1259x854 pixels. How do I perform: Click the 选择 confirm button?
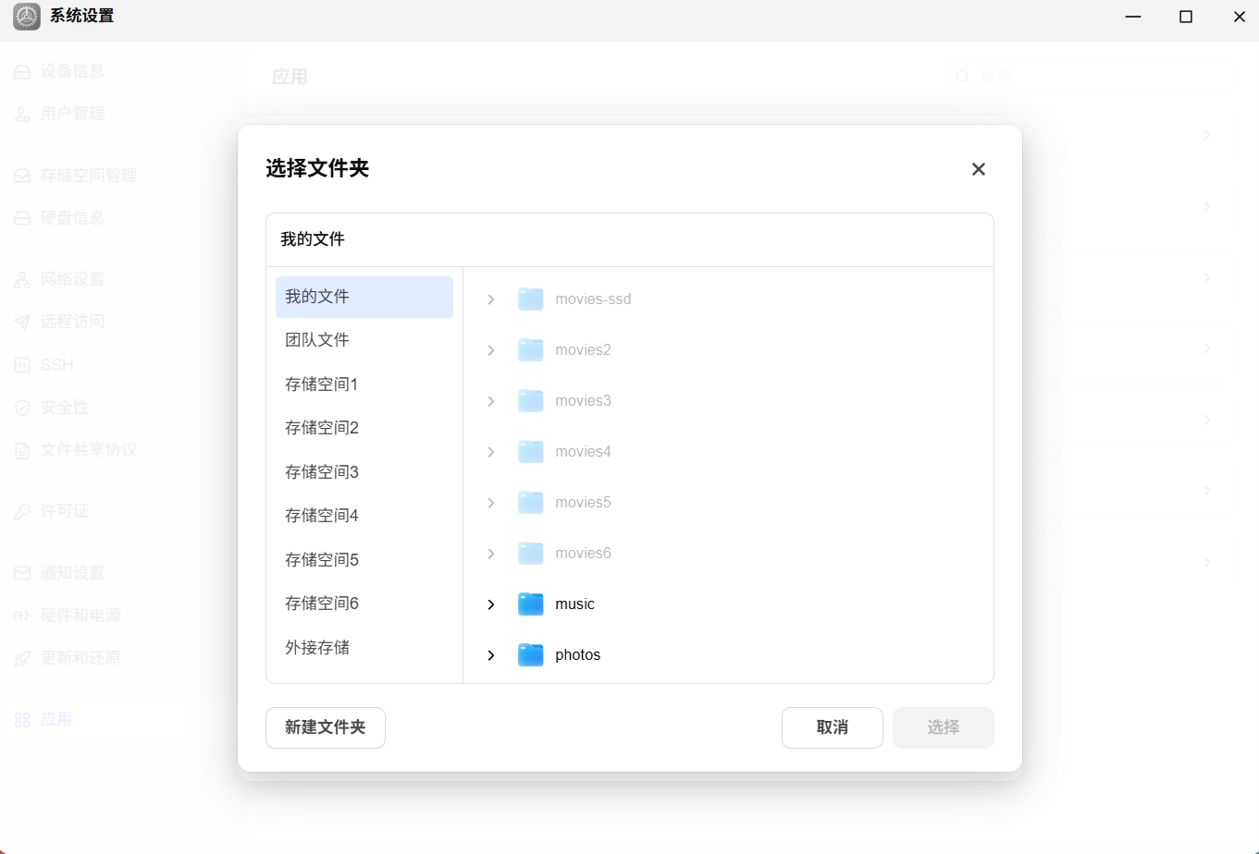pyautogui.click(x=944, y=727)
